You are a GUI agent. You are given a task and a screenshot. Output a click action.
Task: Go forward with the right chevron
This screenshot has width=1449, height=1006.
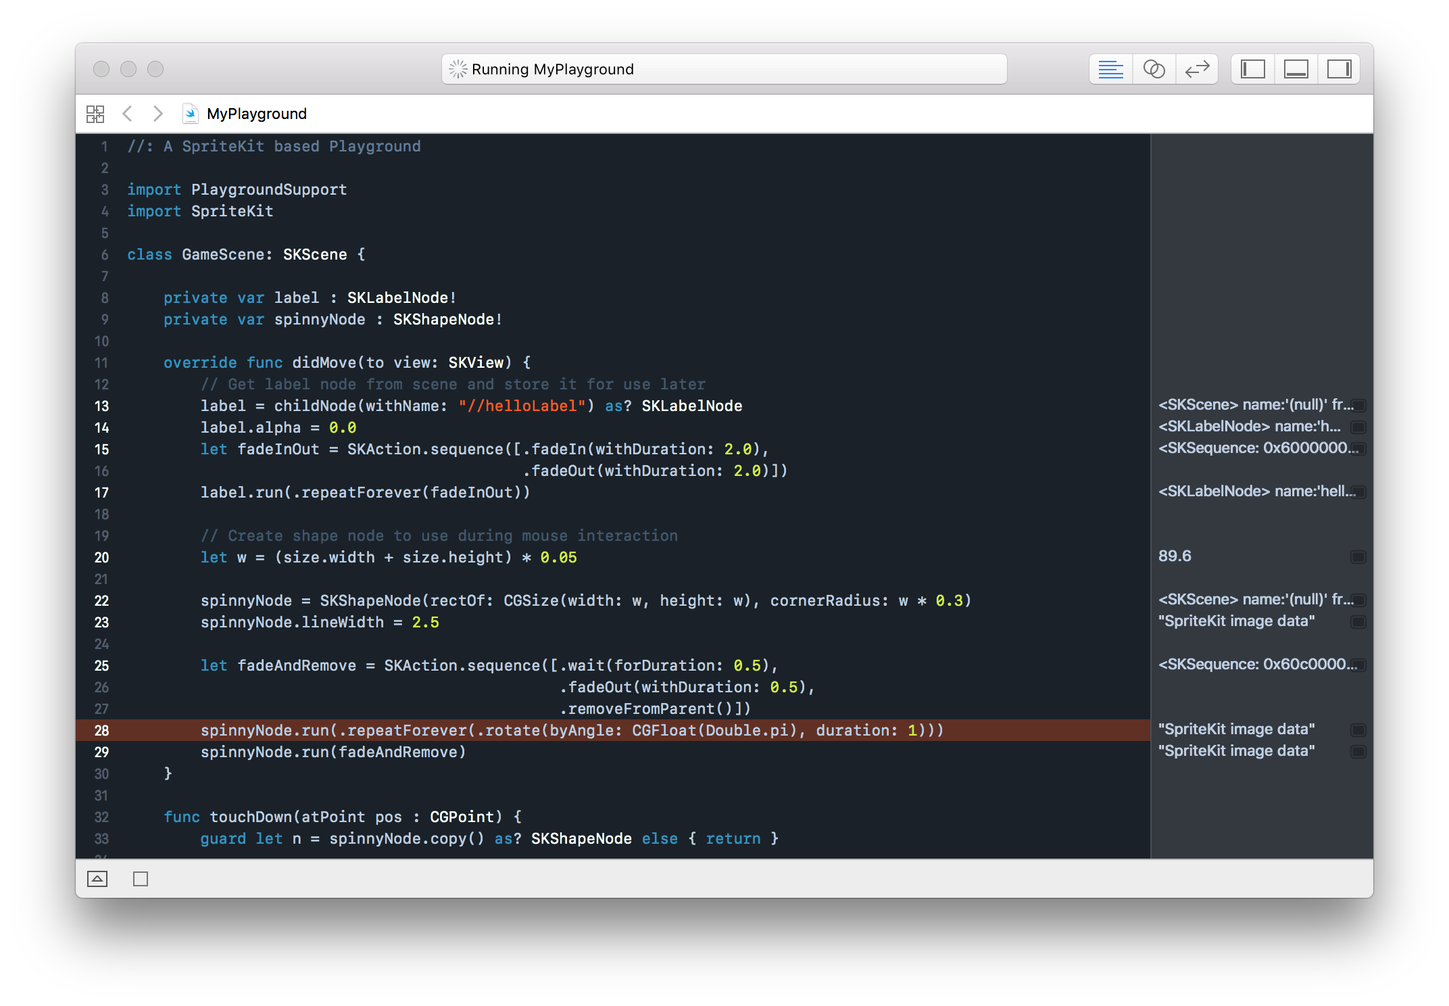point(157,114)
